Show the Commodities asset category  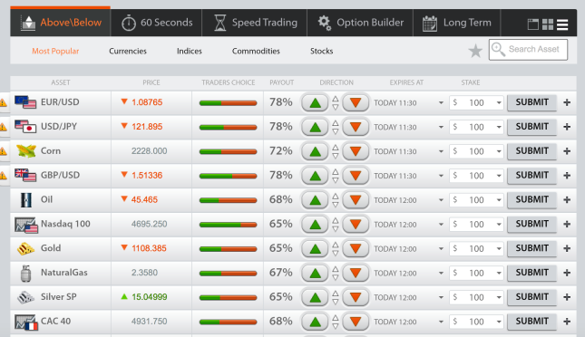click(x=256, y=51)
